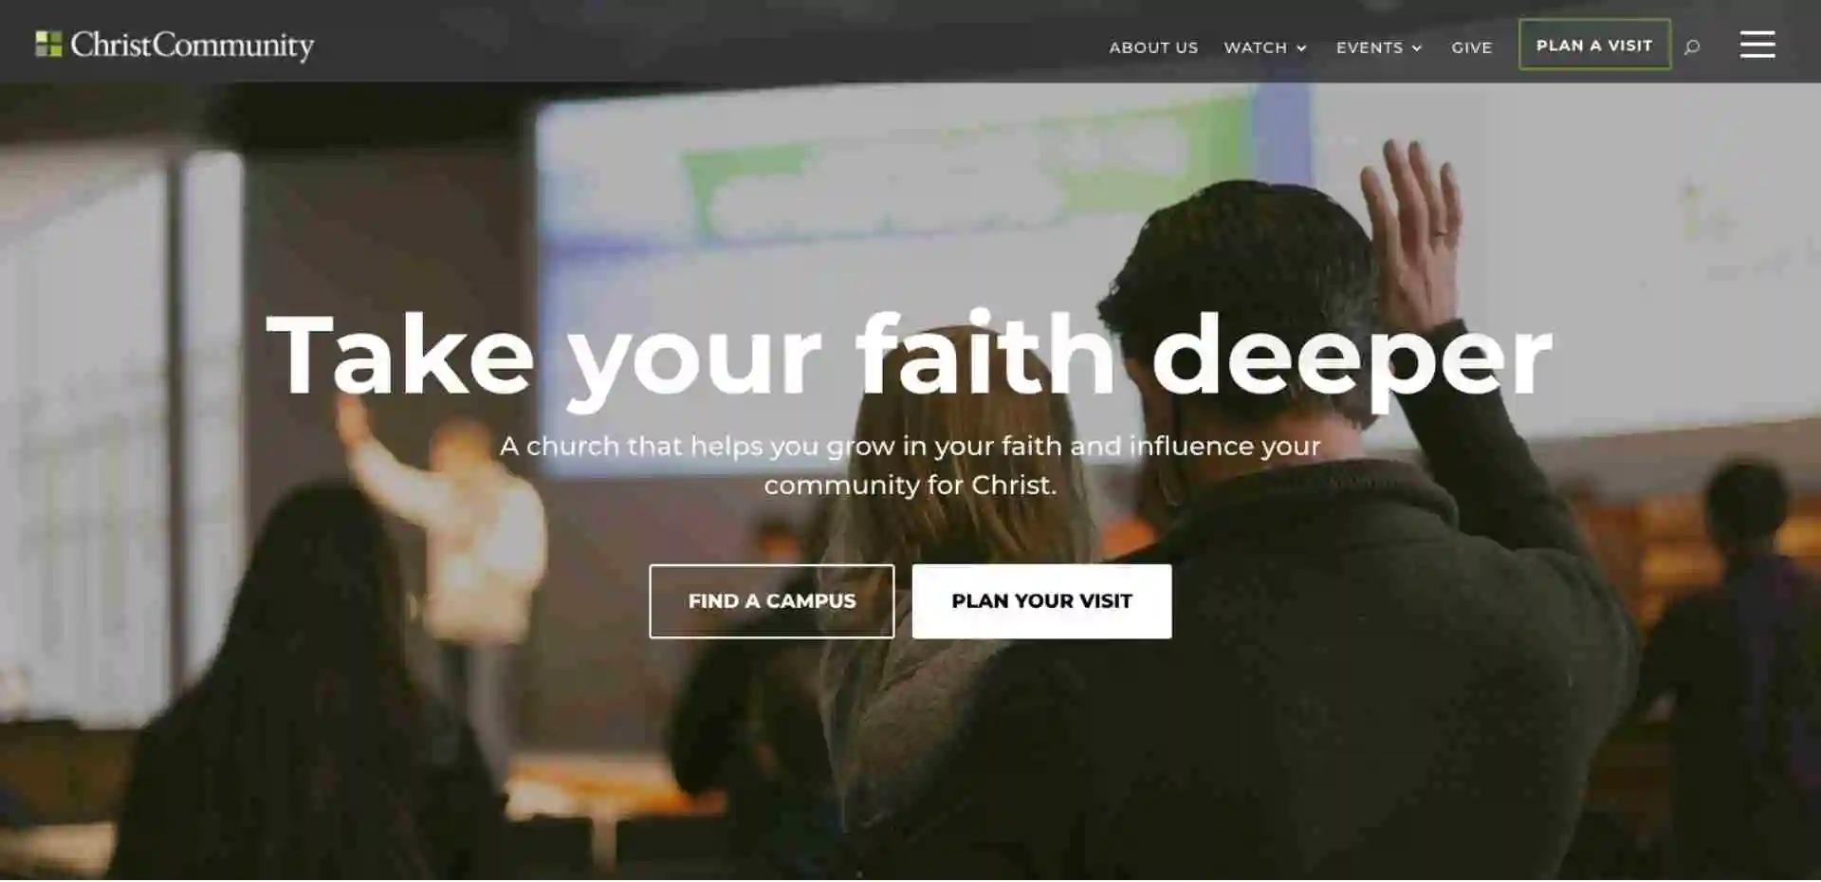Click the white Plan Your Visit button
The height and width of the screenshot is (882, 1821).
(1041, 601)
